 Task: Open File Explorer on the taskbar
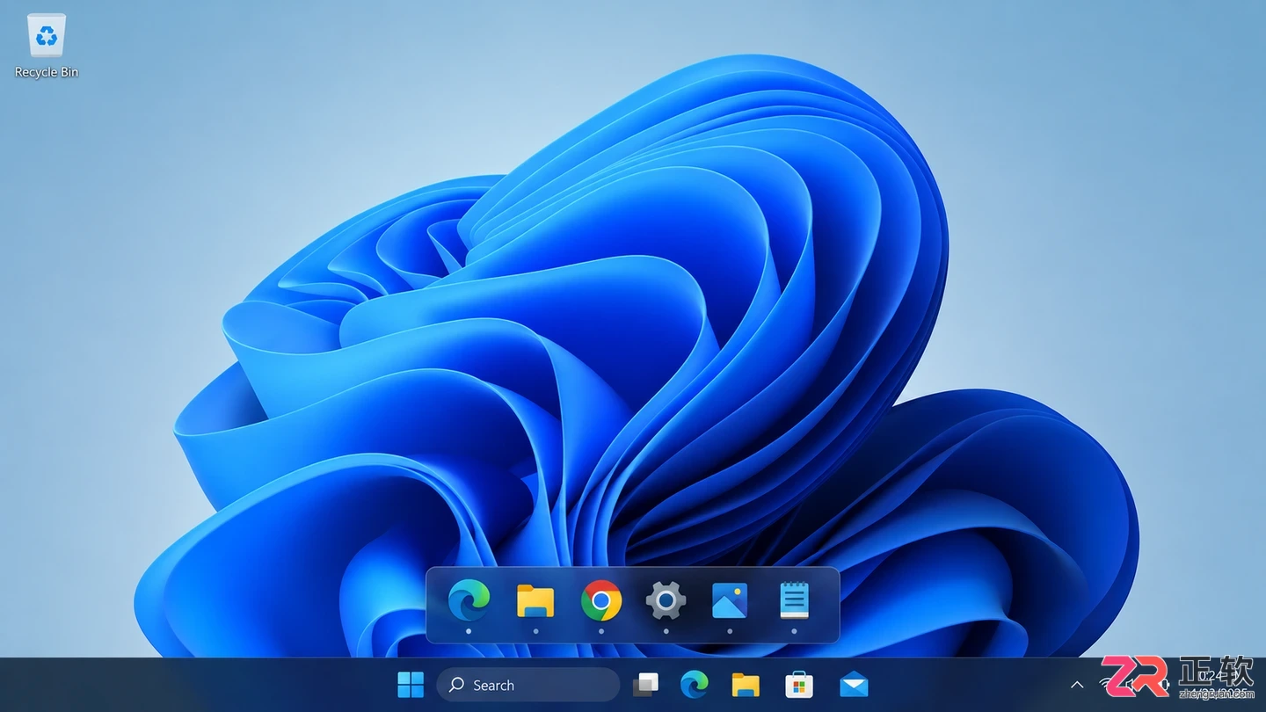point(746,685)
